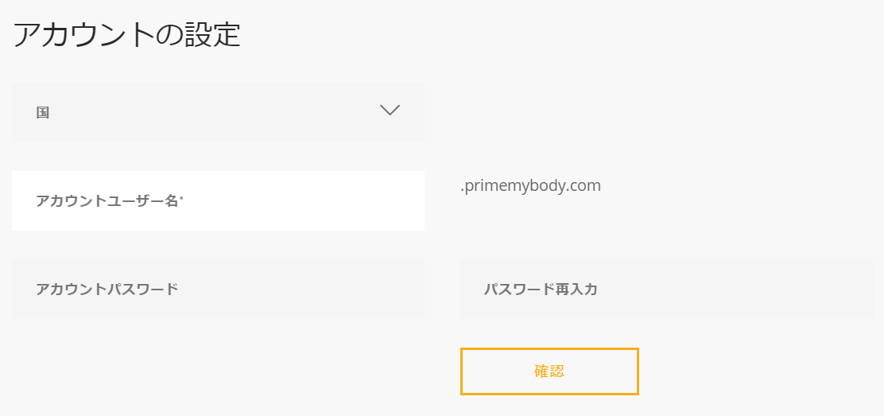
Task: Click the .primemybody.com domain suffix text
Action: [x=530, y=186]
